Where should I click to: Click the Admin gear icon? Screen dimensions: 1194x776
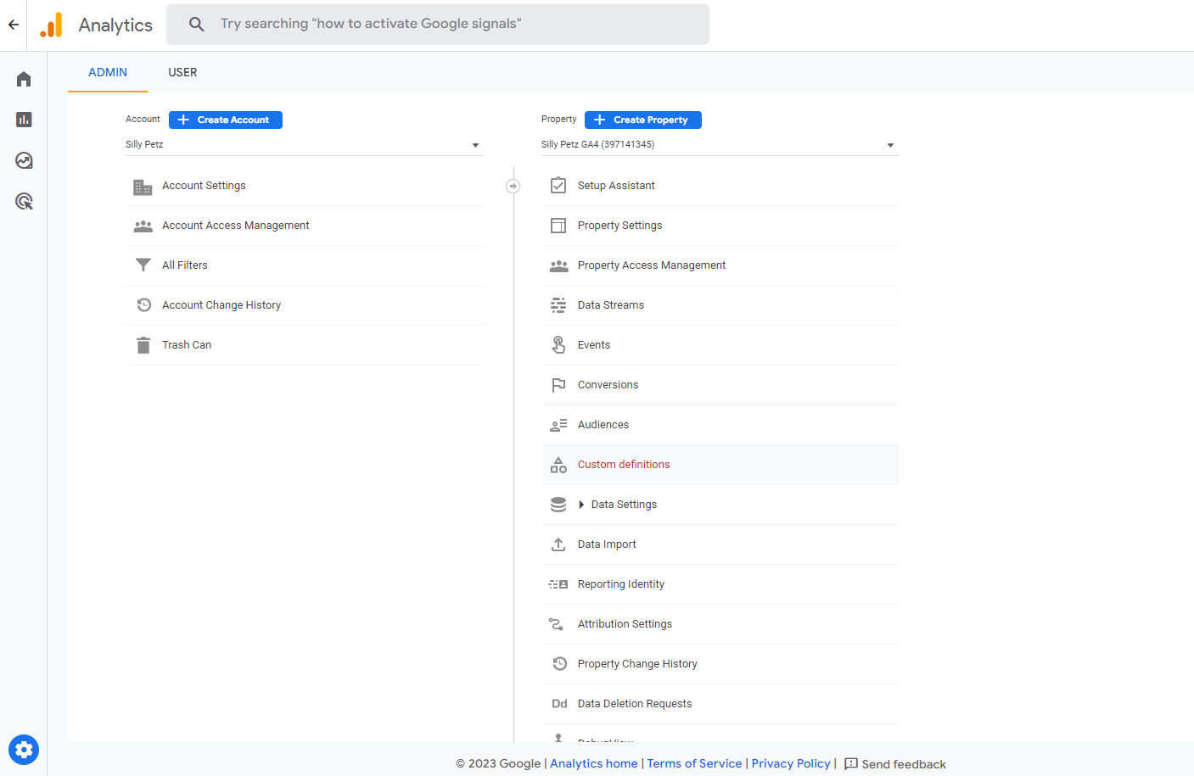[x=24, y=750]
